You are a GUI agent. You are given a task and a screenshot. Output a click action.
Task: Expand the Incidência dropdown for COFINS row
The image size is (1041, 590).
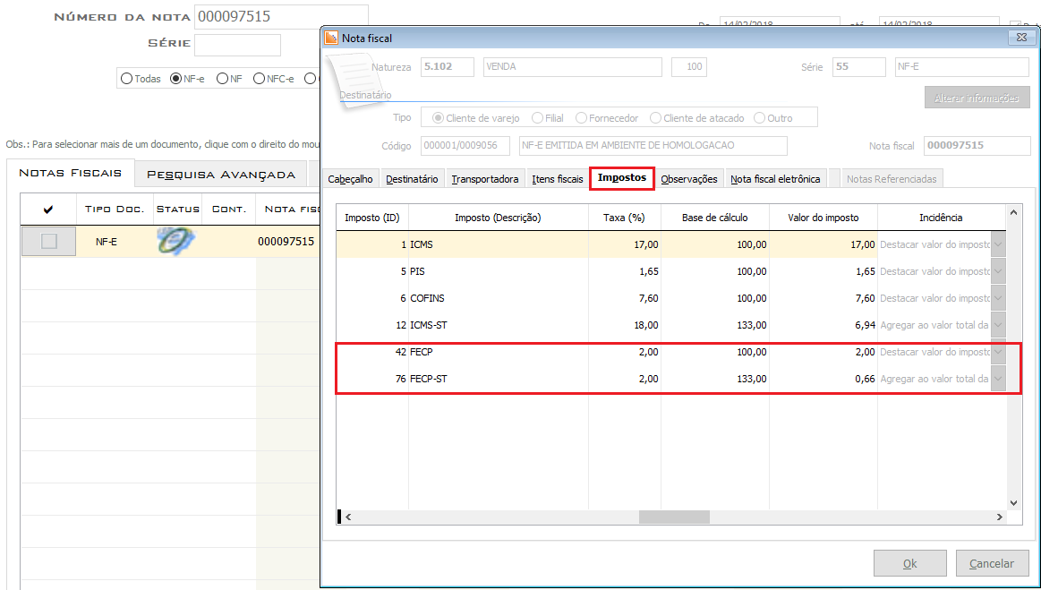tap(997, 298)
